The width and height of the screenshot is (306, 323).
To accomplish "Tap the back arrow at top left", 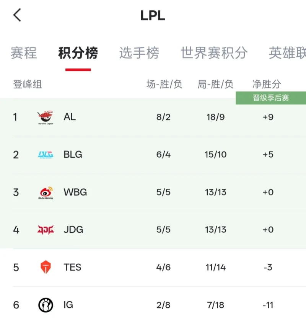I will pos(17,15).
